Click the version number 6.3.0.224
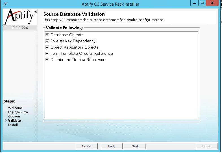This screenshot has height=153, width=222. [20, 28]
